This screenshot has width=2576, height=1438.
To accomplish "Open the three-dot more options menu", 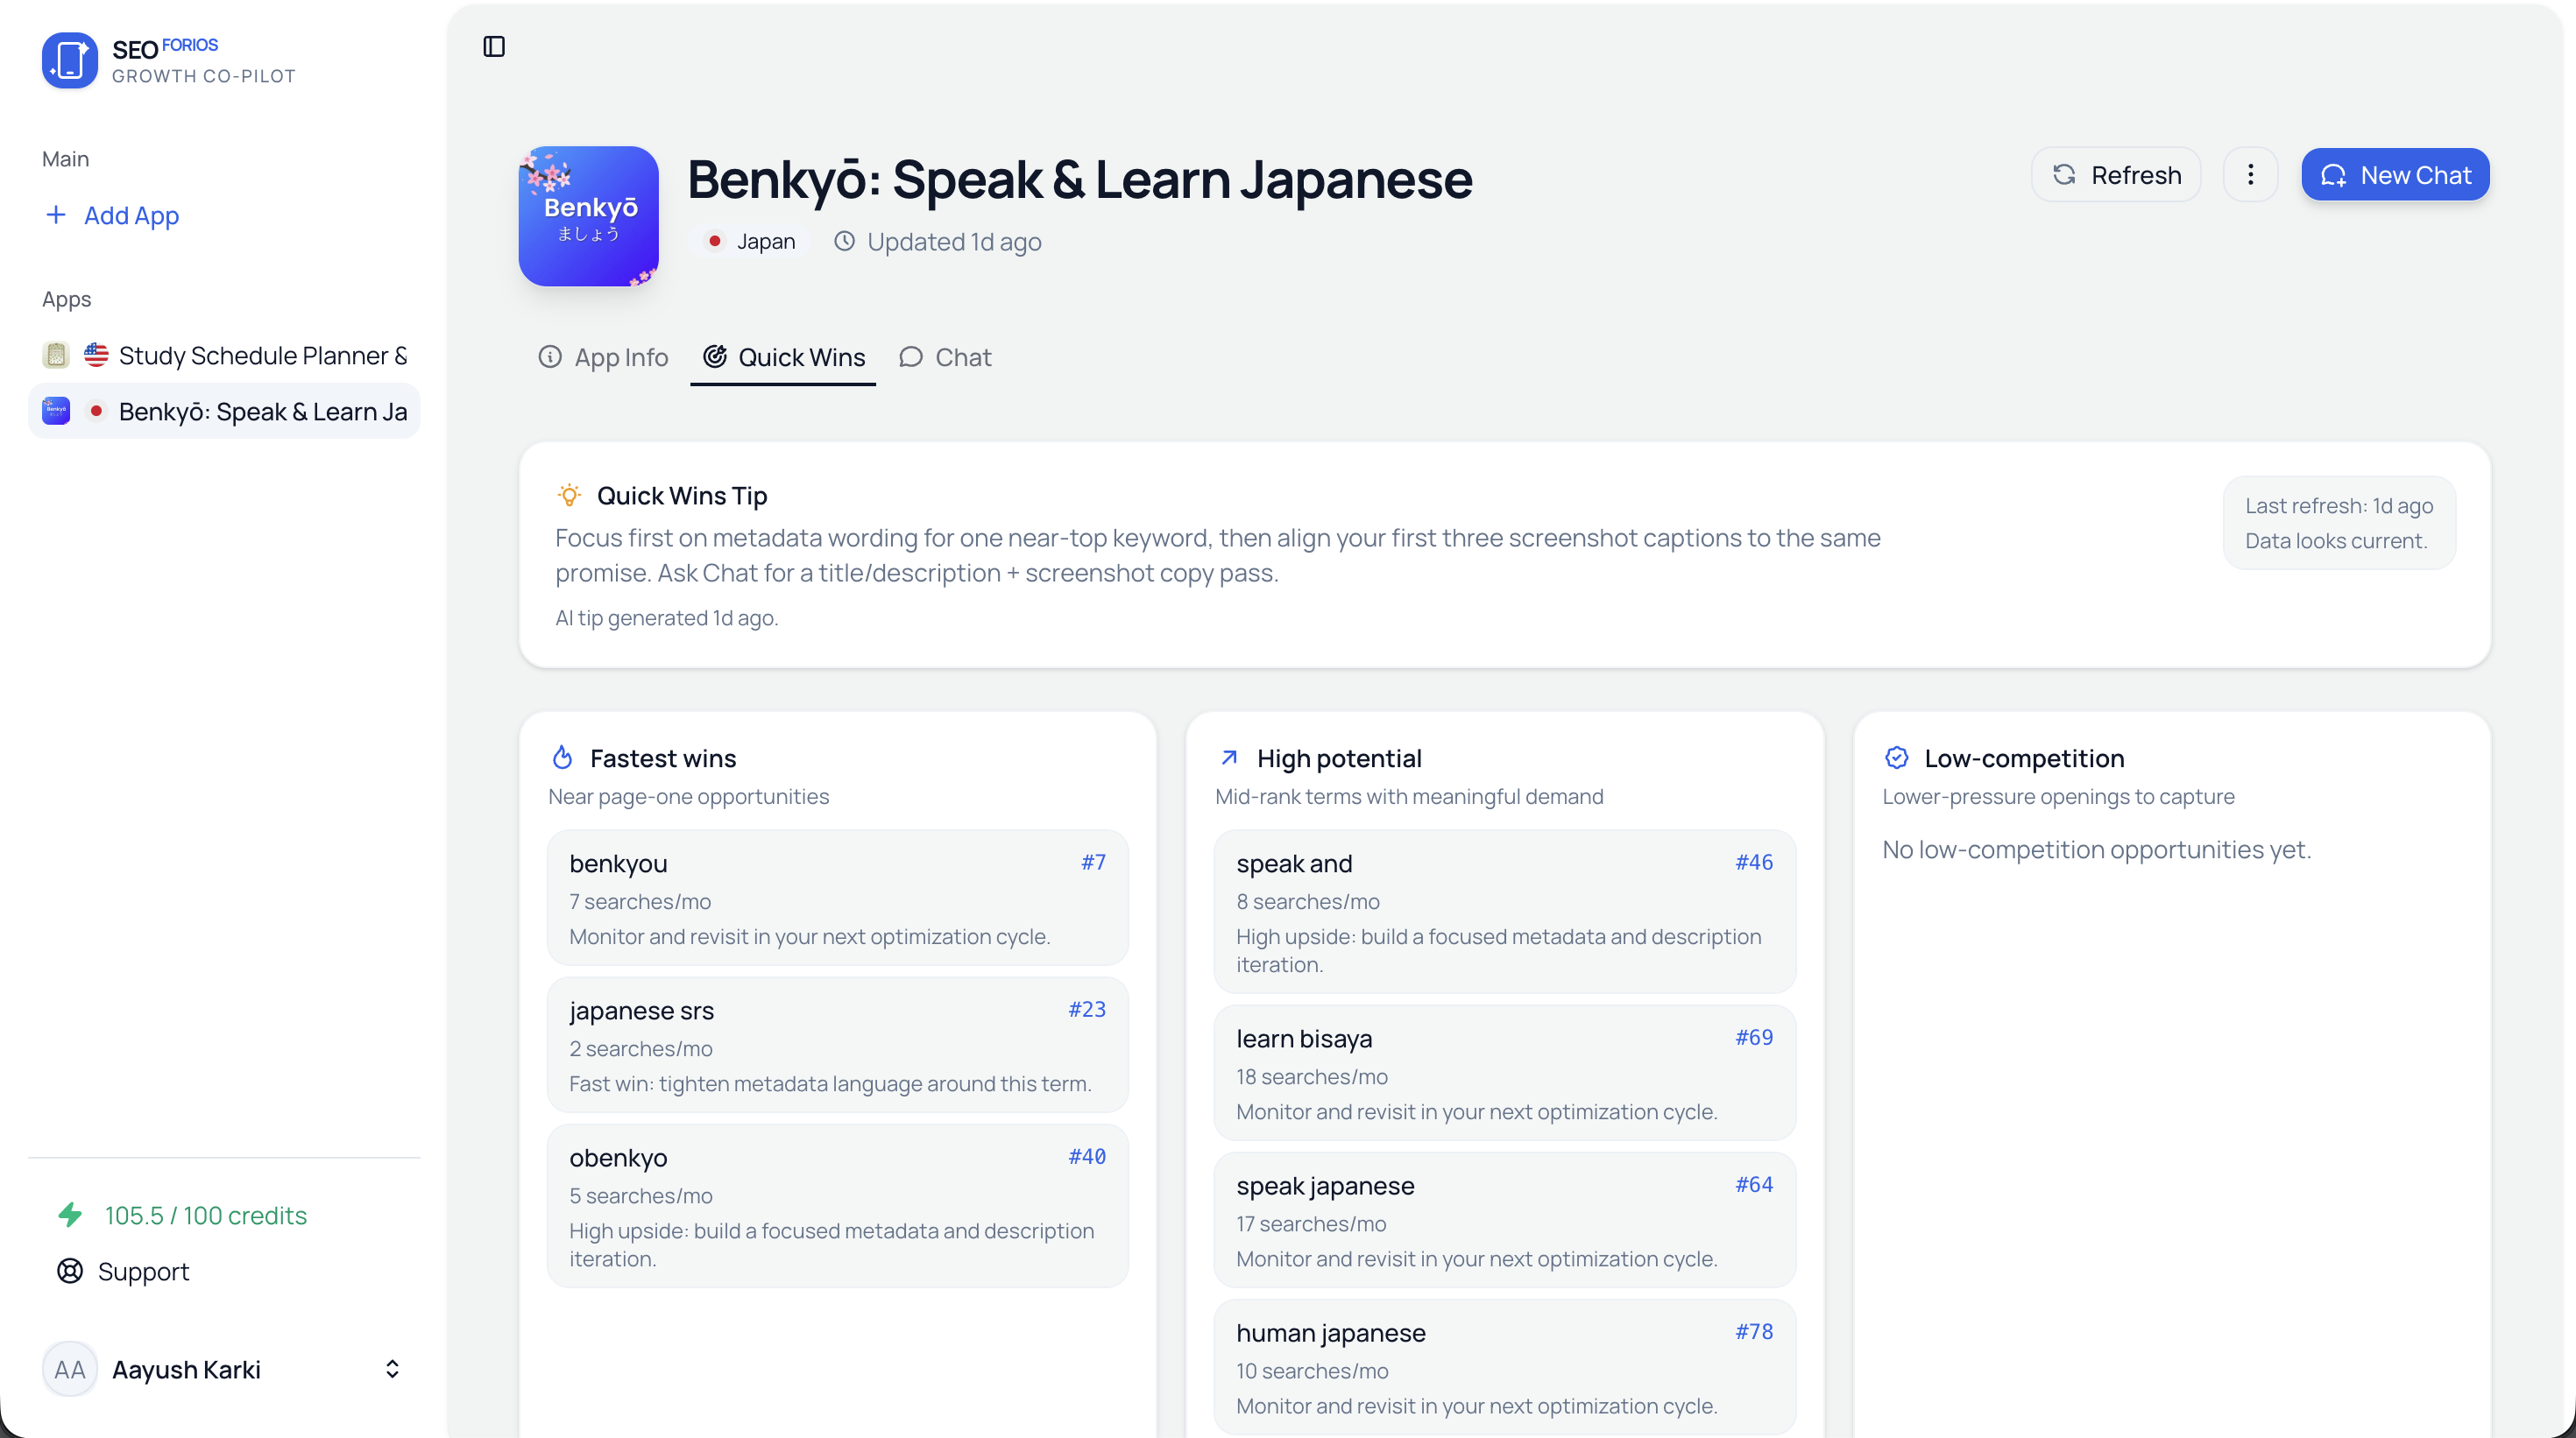I will (x=2250, y=175).
